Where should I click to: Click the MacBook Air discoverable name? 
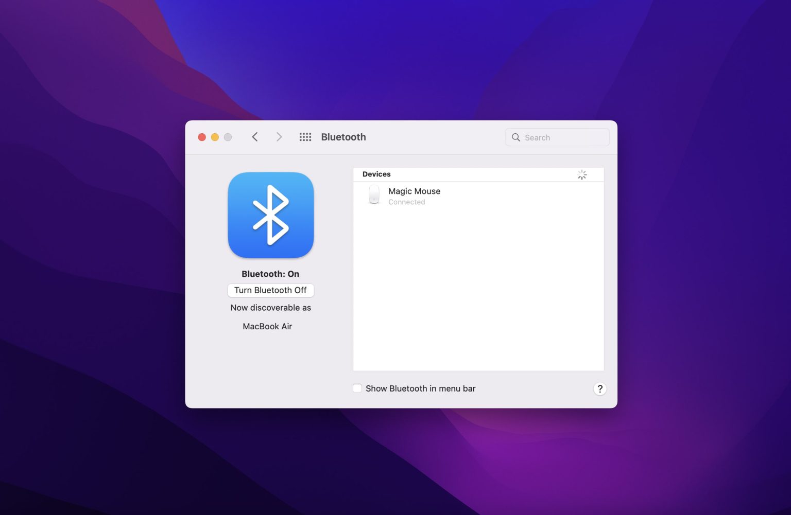click(267, 326)
